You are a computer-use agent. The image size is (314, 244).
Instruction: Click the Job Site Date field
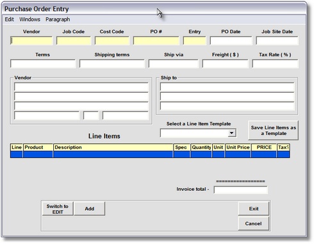277,40
